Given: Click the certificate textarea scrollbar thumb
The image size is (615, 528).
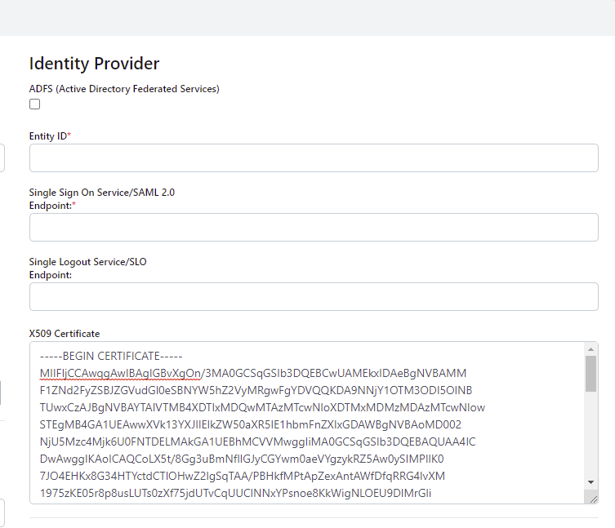Looking at the screenshot, I should coord(590,374).
